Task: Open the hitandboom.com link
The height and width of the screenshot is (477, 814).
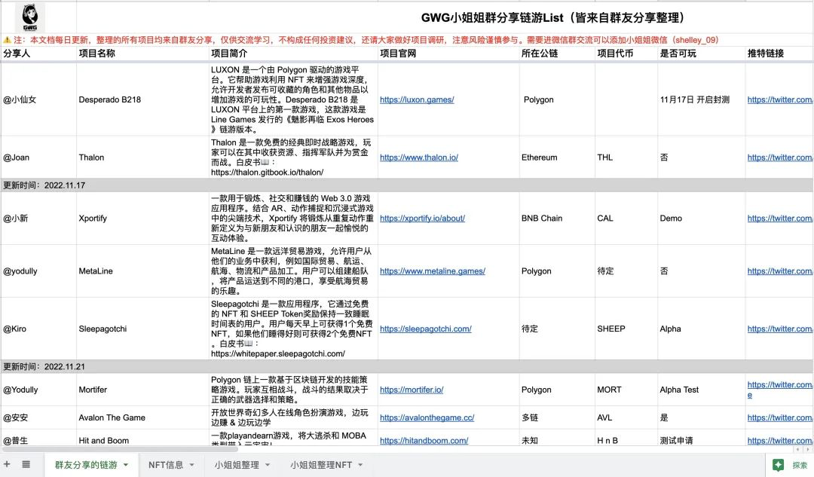Action: coord(424,441)
